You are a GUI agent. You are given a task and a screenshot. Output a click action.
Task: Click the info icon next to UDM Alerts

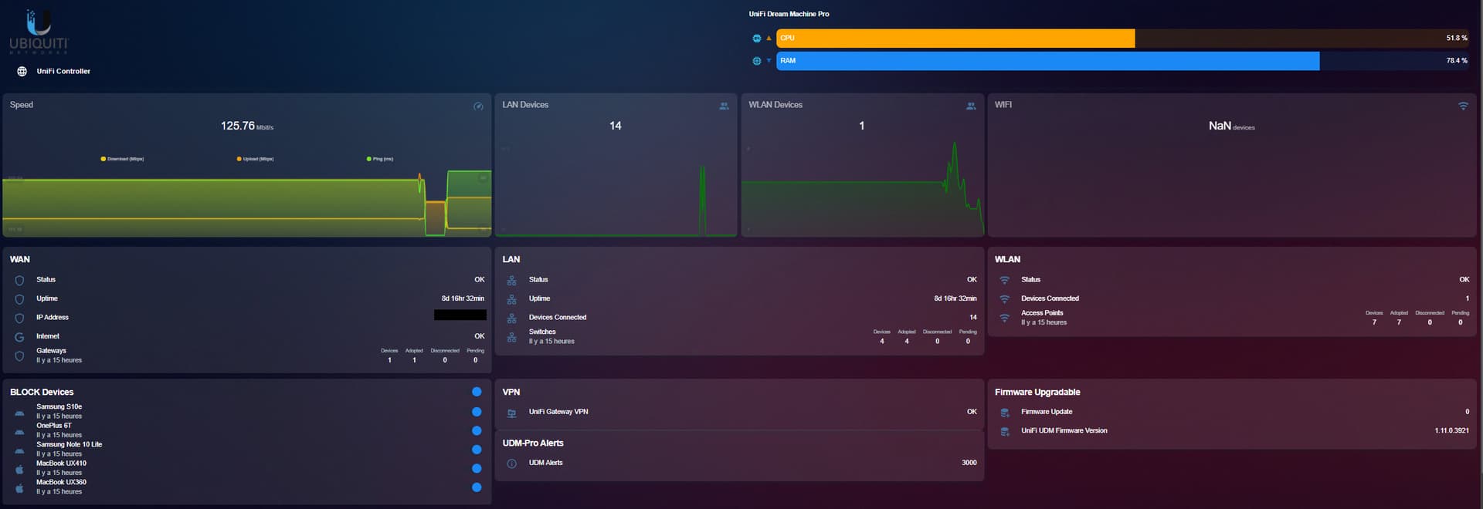[x=511, y=464]
